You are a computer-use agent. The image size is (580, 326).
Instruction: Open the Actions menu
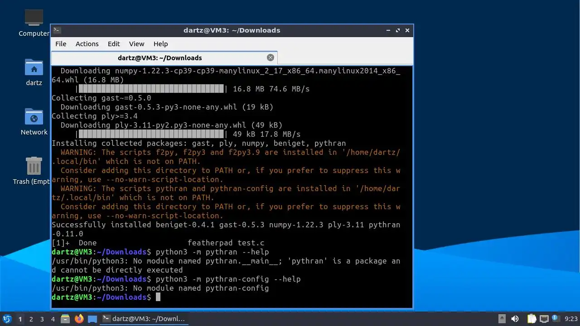(87, 44)
